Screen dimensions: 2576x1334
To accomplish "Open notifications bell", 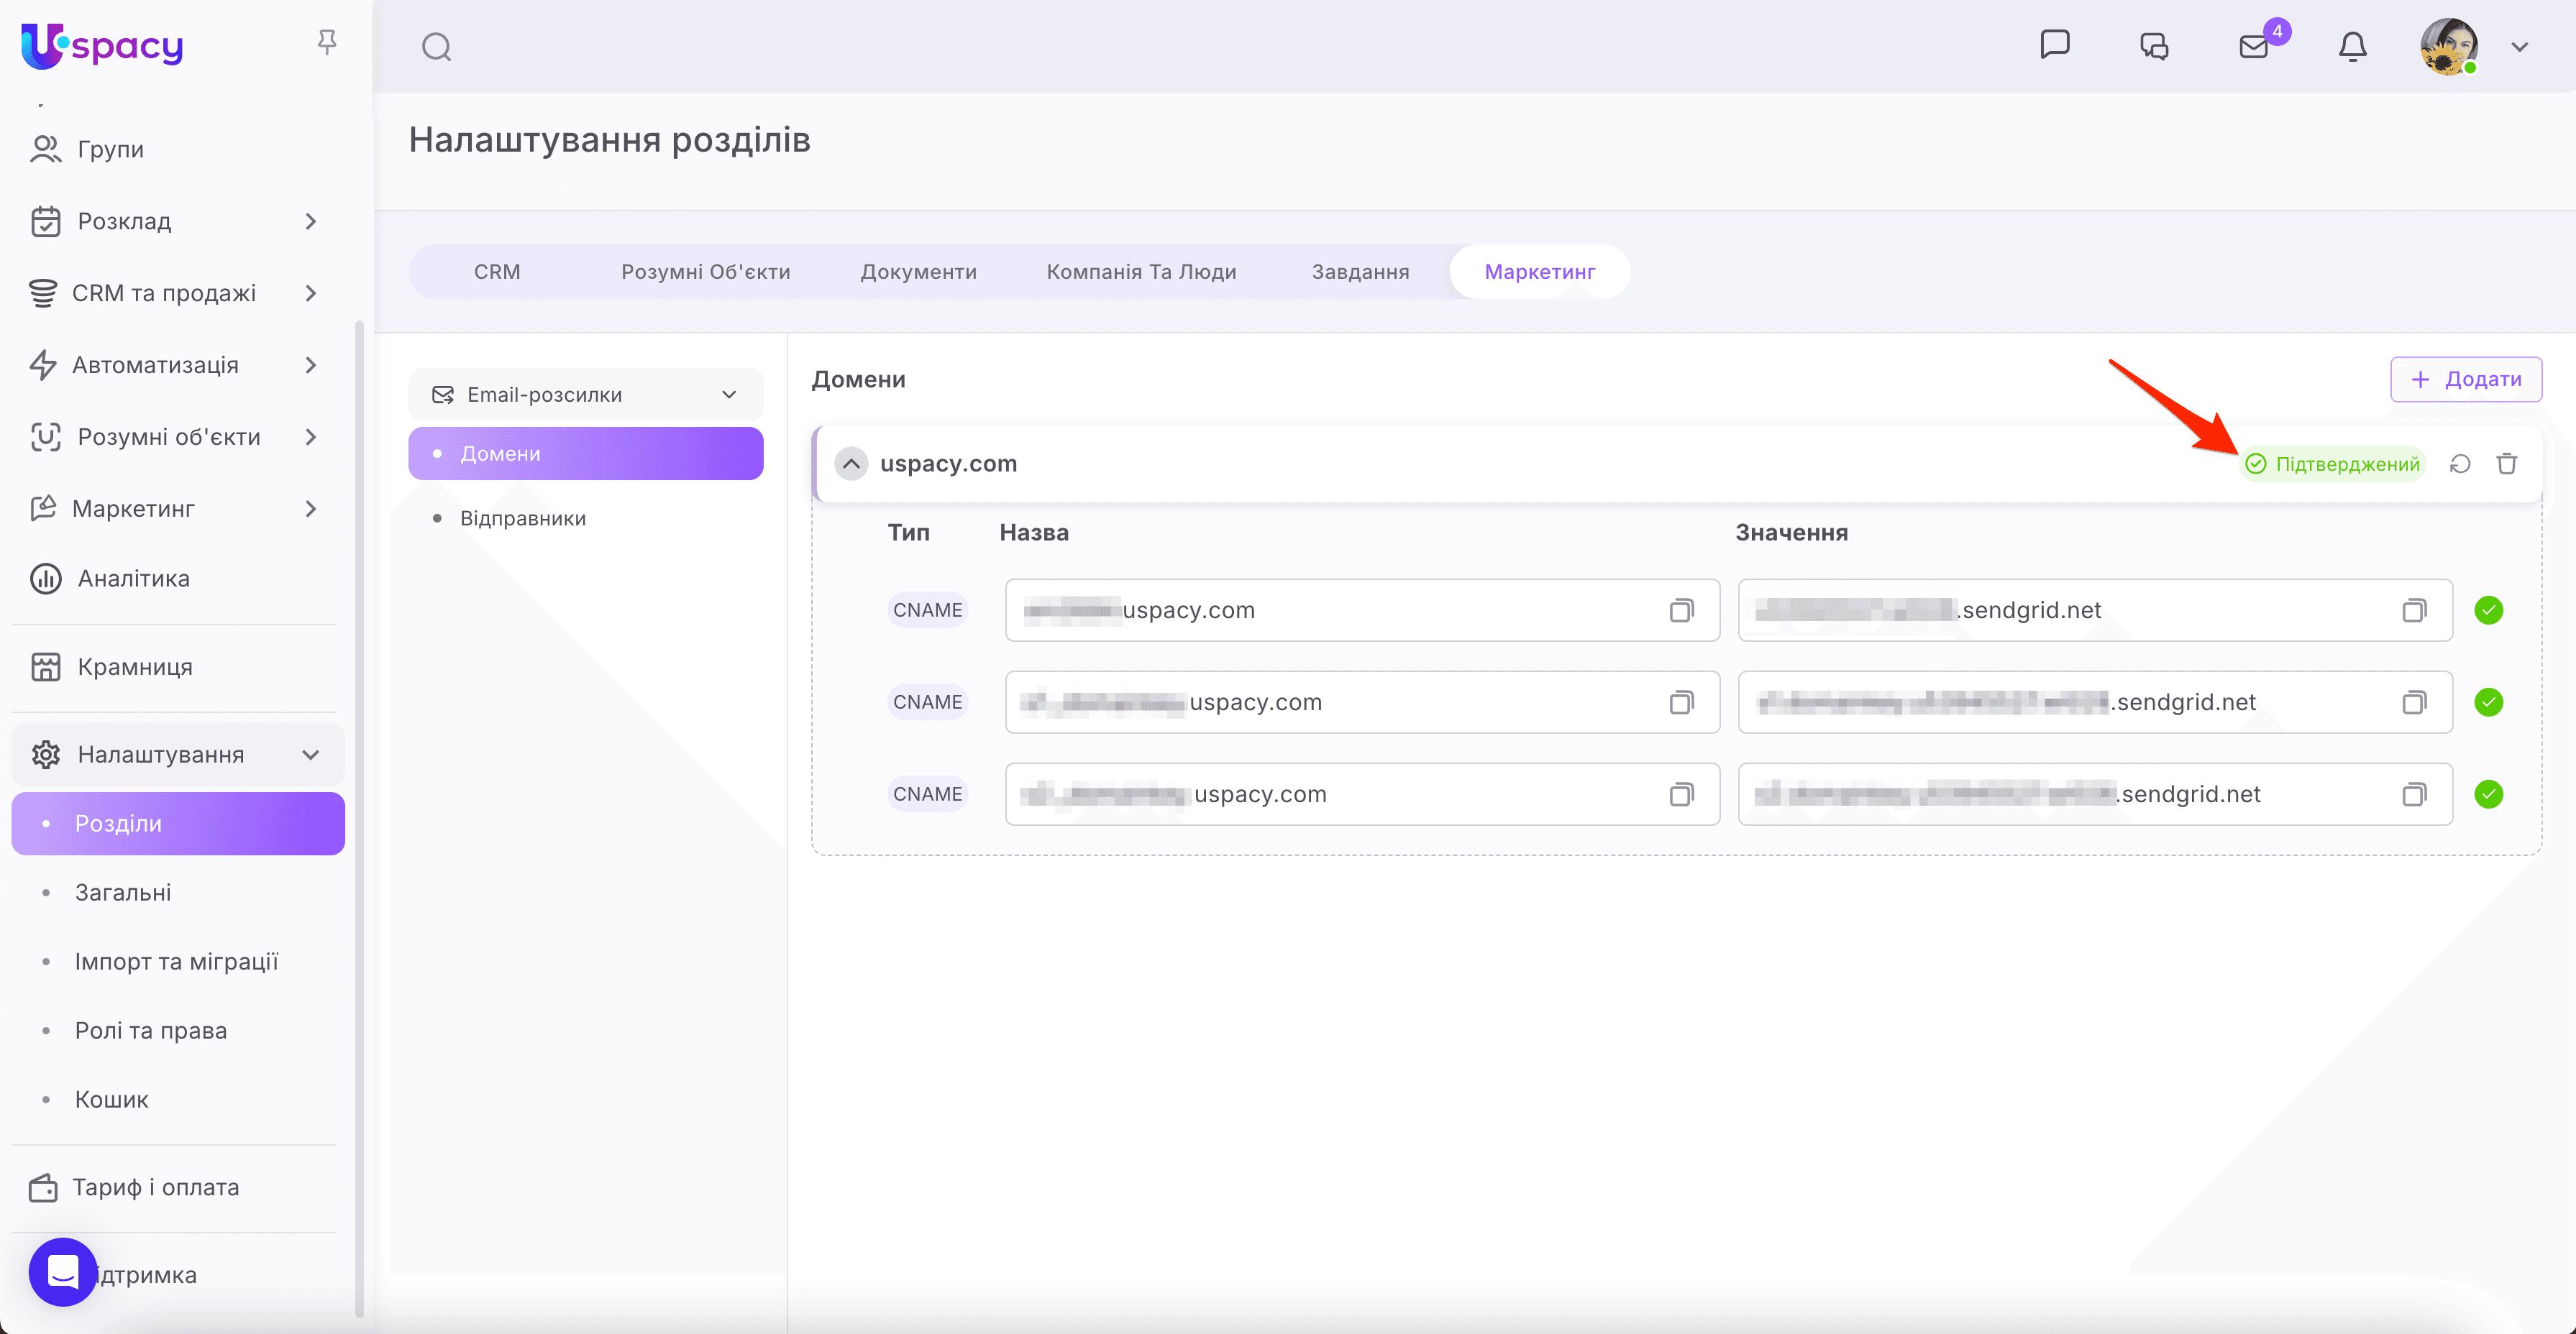I will (x=2352, y=47).
